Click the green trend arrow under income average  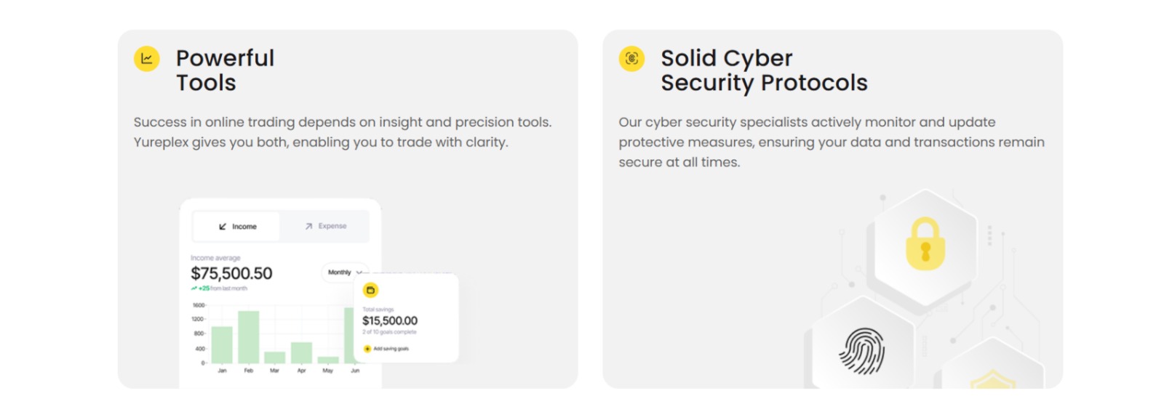(x=194, y=288)
